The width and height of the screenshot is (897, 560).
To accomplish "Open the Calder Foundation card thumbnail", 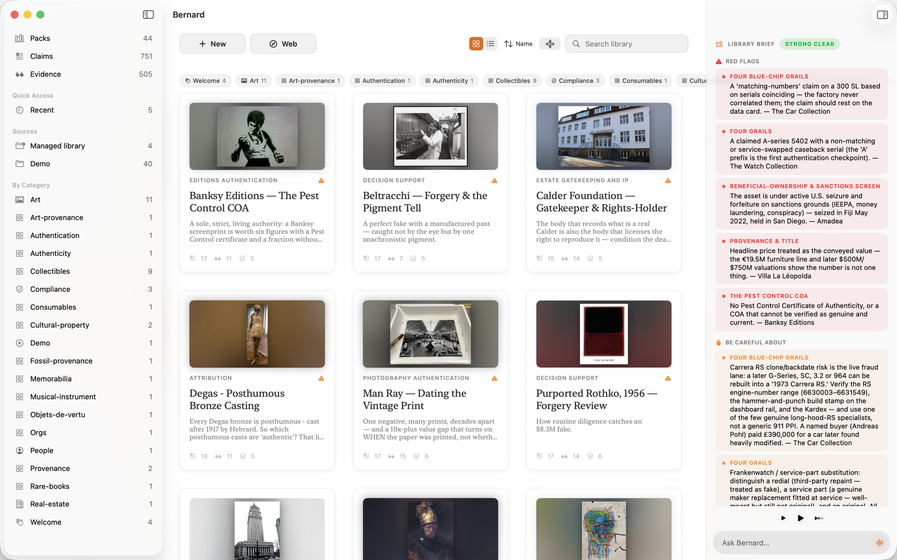I will click(x=603, y=136).
